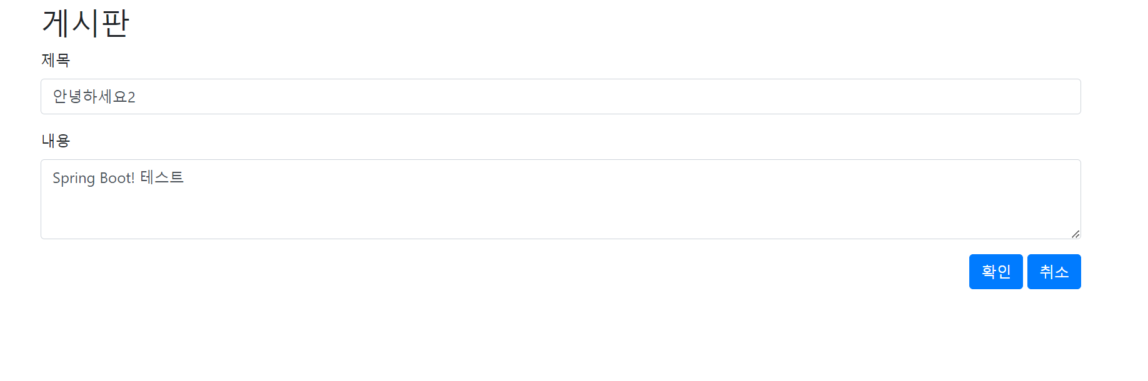
Task: Click the 확인 confirm button
Action: point(996,272)
